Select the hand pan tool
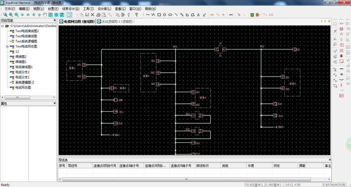 click(x=45, y=15)
